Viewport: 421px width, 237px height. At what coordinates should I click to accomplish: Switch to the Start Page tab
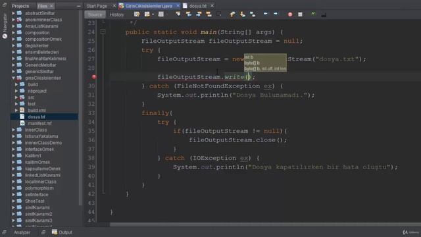click(x=97, y=6)
